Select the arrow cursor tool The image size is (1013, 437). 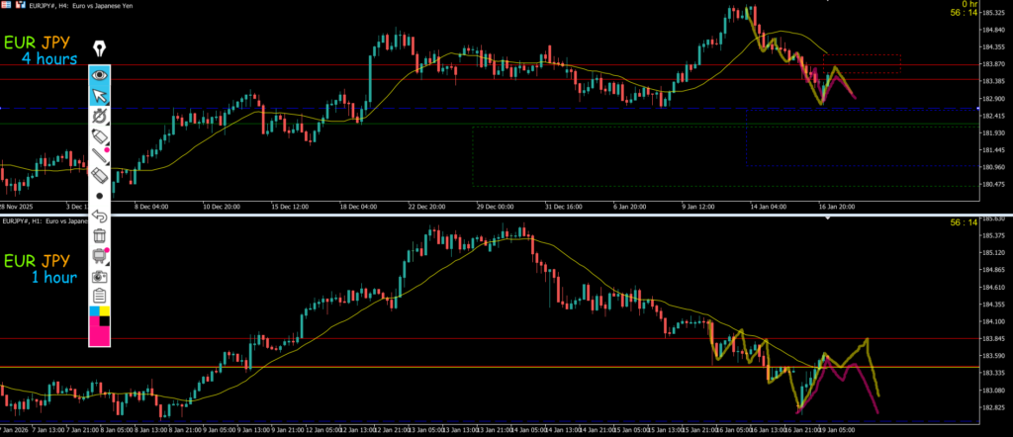click(100, 96)
